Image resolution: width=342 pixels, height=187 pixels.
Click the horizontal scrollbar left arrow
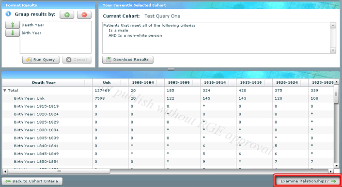click(5, 171)
